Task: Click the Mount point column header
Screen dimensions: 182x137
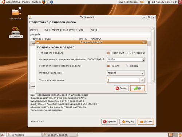Action: 59,30
